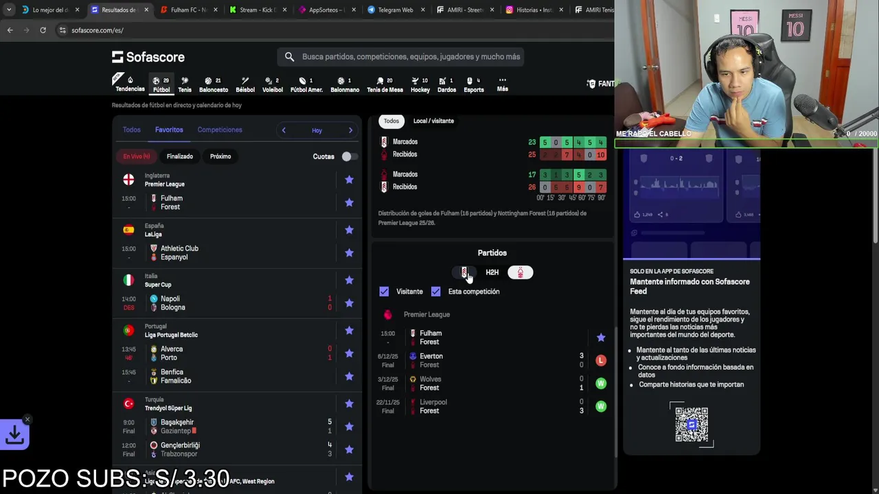Open the Hoy date picker
Image resolution: width=879 pixels, height=494 pixels.
[x=317, y=130]
